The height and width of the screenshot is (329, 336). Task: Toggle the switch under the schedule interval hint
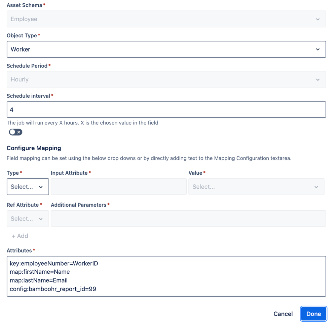(15, 132)
